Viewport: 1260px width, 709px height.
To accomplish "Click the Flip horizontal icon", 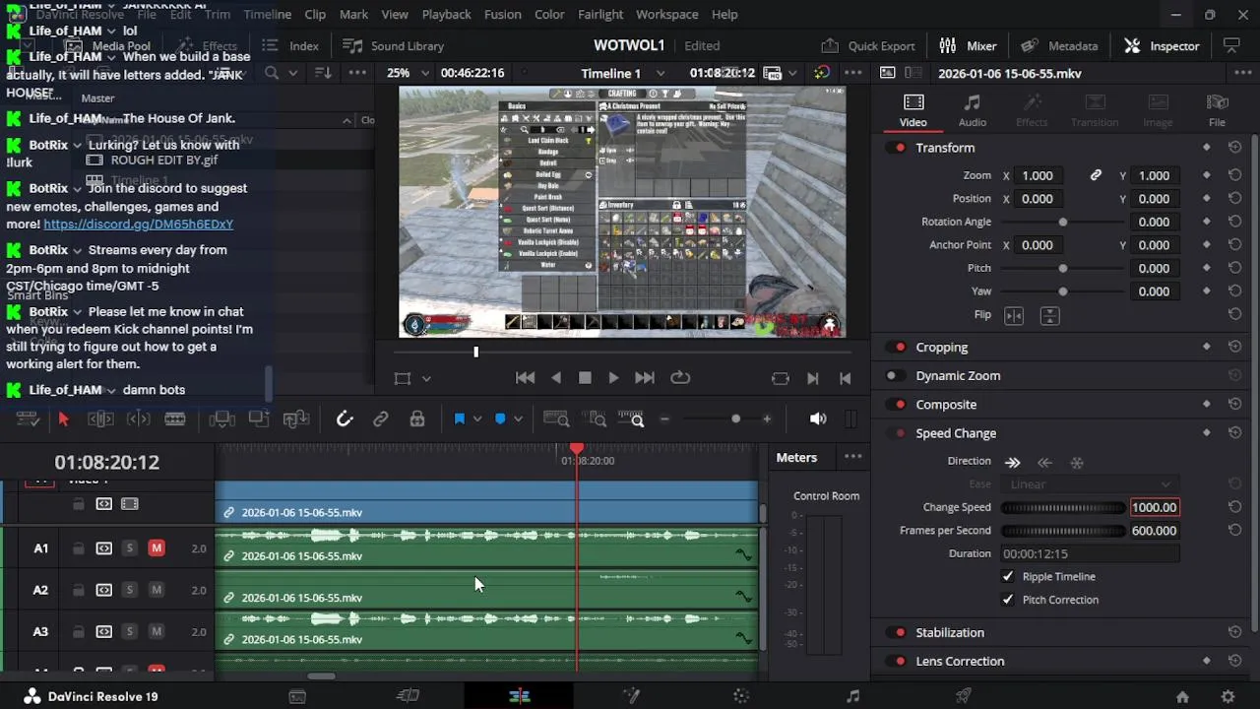I will tap(1014, 315).
